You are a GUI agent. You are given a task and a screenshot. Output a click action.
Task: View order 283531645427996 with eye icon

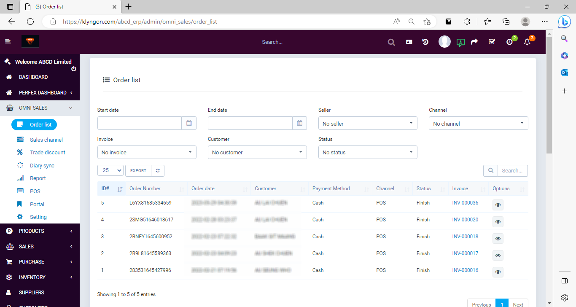tap(498, 272)
